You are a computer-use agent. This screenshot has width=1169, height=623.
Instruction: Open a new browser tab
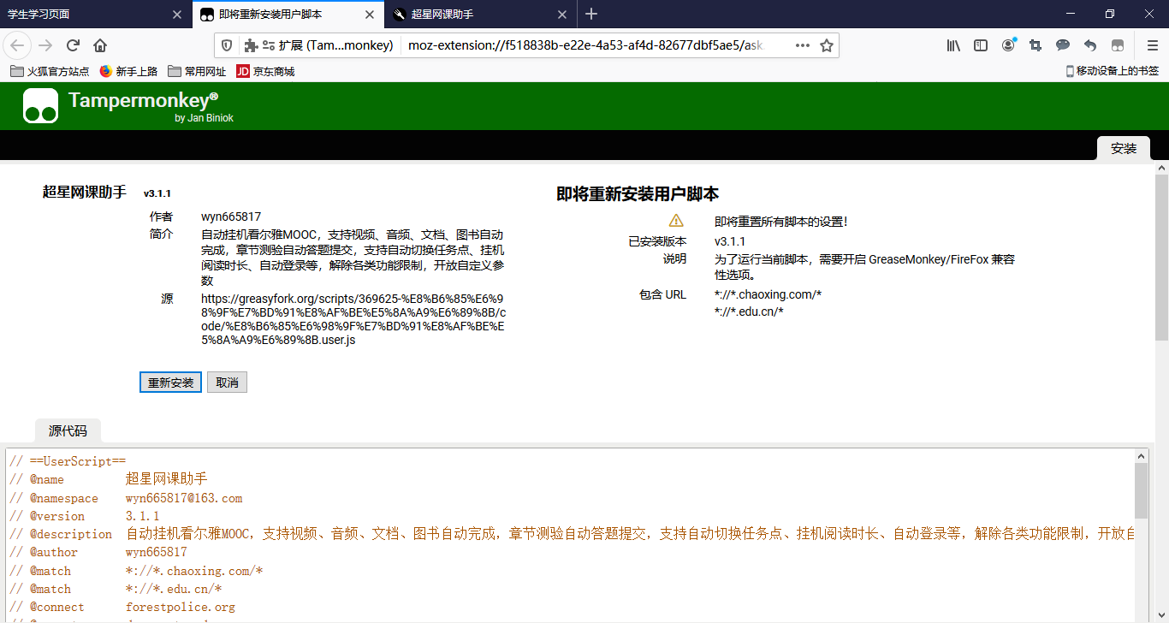(x=591, y=14)
